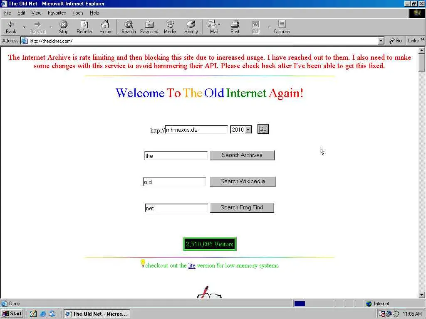
Task: Print the page with Print icon
Action: [235, 27]
